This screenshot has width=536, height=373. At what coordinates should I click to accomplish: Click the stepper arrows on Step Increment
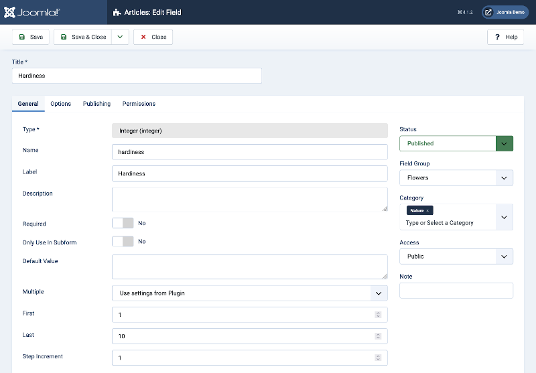point(378,358)
